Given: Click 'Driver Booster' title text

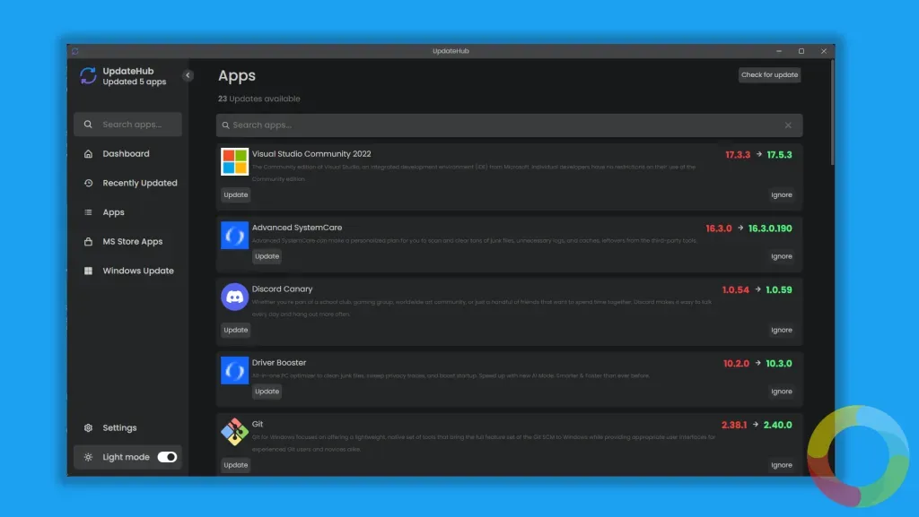Looking at the screenshot, I should coord(279,363).
